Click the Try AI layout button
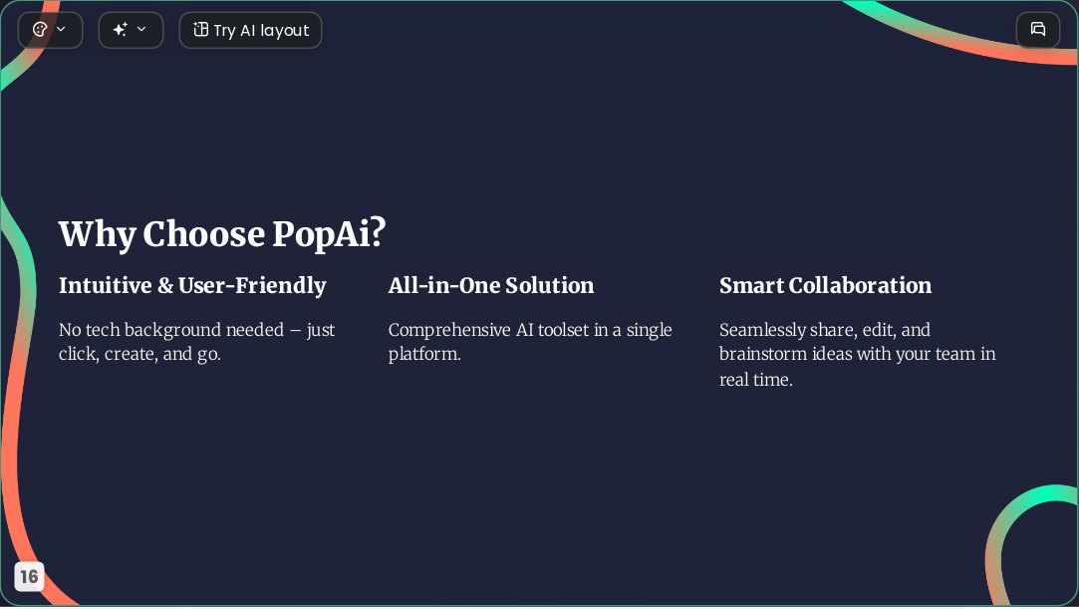 point(250,30)
